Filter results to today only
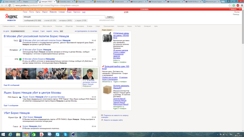 pyautogui.click(x=36, y=31)
